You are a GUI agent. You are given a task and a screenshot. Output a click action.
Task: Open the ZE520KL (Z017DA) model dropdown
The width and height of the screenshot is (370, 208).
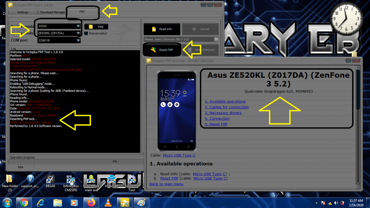click(x=59, y=33)
